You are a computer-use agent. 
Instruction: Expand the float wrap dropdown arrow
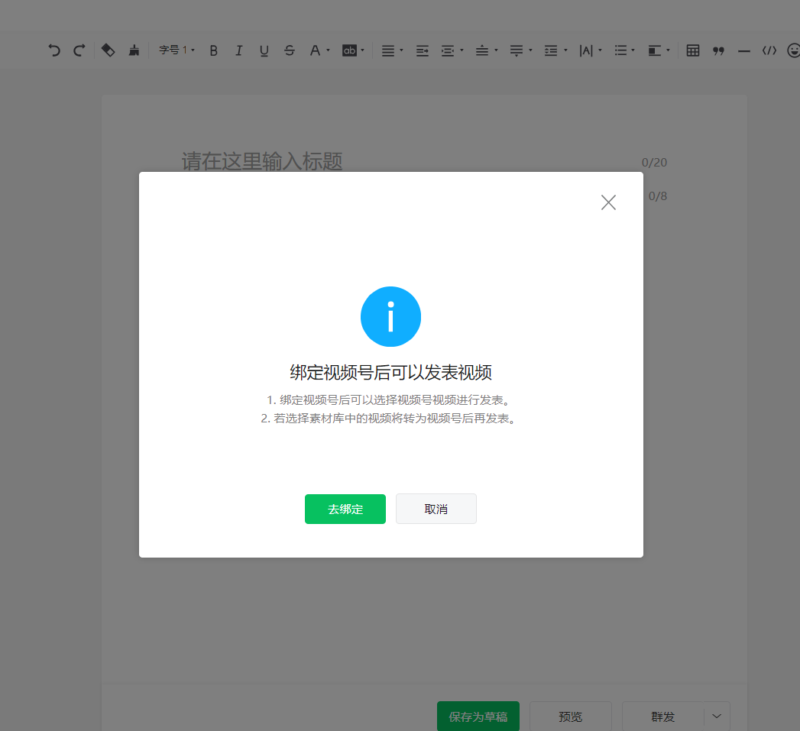point(668,50)
